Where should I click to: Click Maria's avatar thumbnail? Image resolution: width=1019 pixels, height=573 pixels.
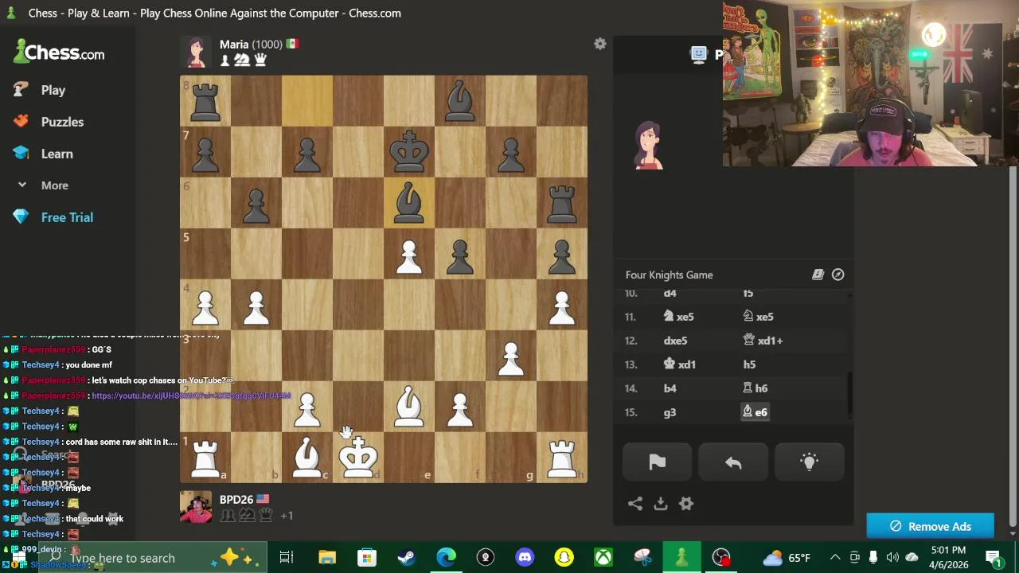[x=196, y=52]
